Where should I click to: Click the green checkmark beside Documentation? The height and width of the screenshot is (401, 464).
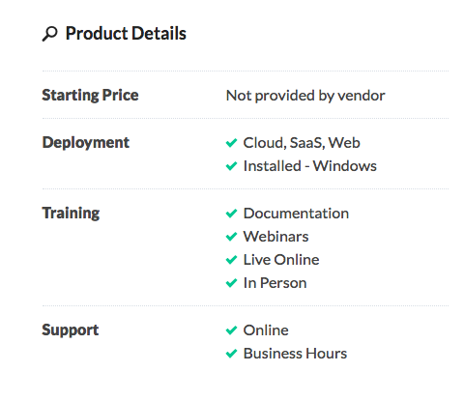pos(231,214)
